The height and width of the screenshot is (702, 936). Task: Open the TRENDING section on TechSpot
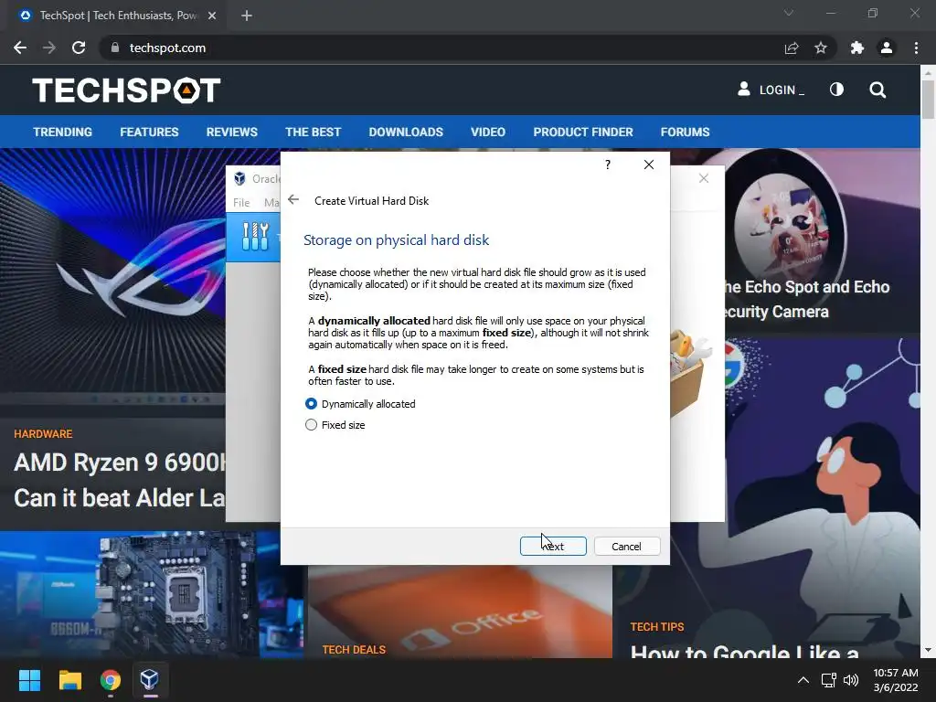click(x=63, y=132)
